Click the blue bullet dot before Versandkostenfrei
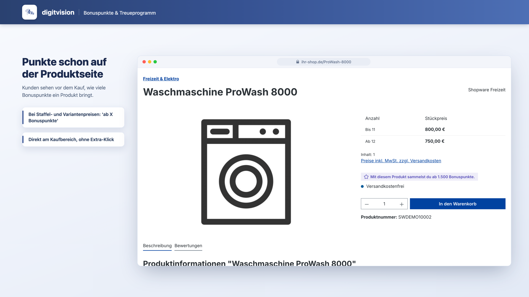The image size is (529, 297). coord(362,186)
